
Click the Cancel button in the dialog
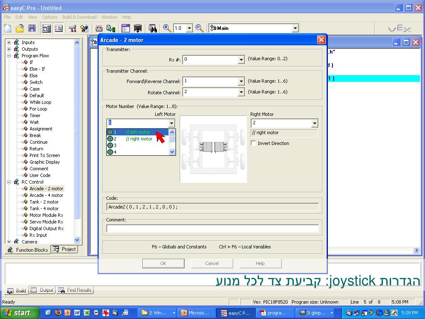point(212,263)
